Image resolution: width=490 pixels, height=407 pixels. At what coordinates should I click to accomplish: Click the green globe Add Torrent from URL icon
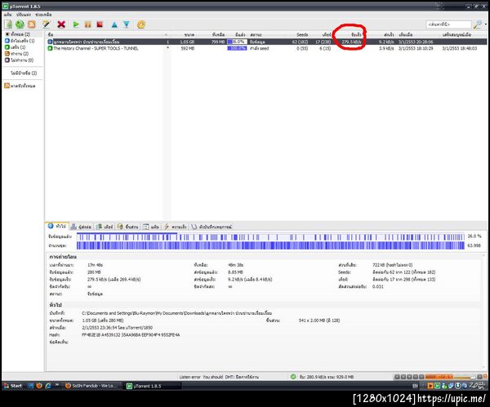(x=20, y=24)
